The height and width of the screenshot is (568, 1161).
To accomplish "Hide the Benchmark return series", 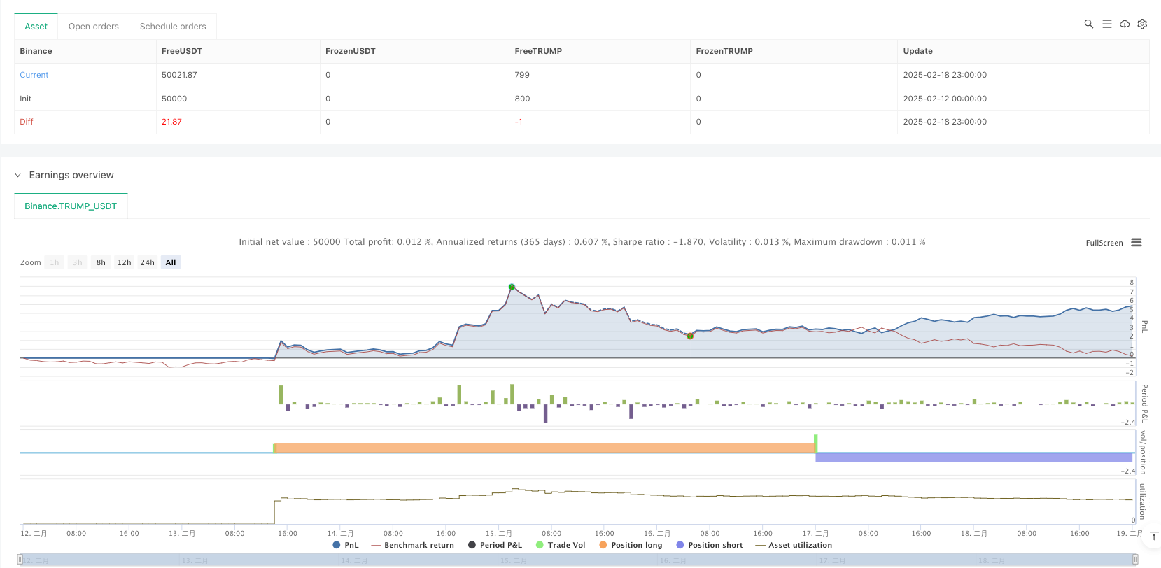I will (412, 545).
